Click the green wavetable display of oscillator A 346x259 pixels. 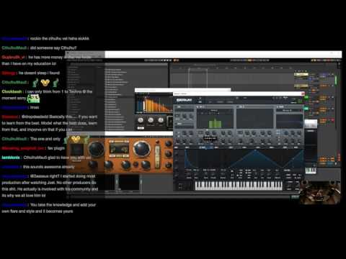pos(215,119)
